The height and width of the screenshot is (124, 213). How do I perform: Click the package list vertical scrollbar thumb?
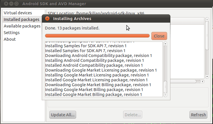(207, 36)
